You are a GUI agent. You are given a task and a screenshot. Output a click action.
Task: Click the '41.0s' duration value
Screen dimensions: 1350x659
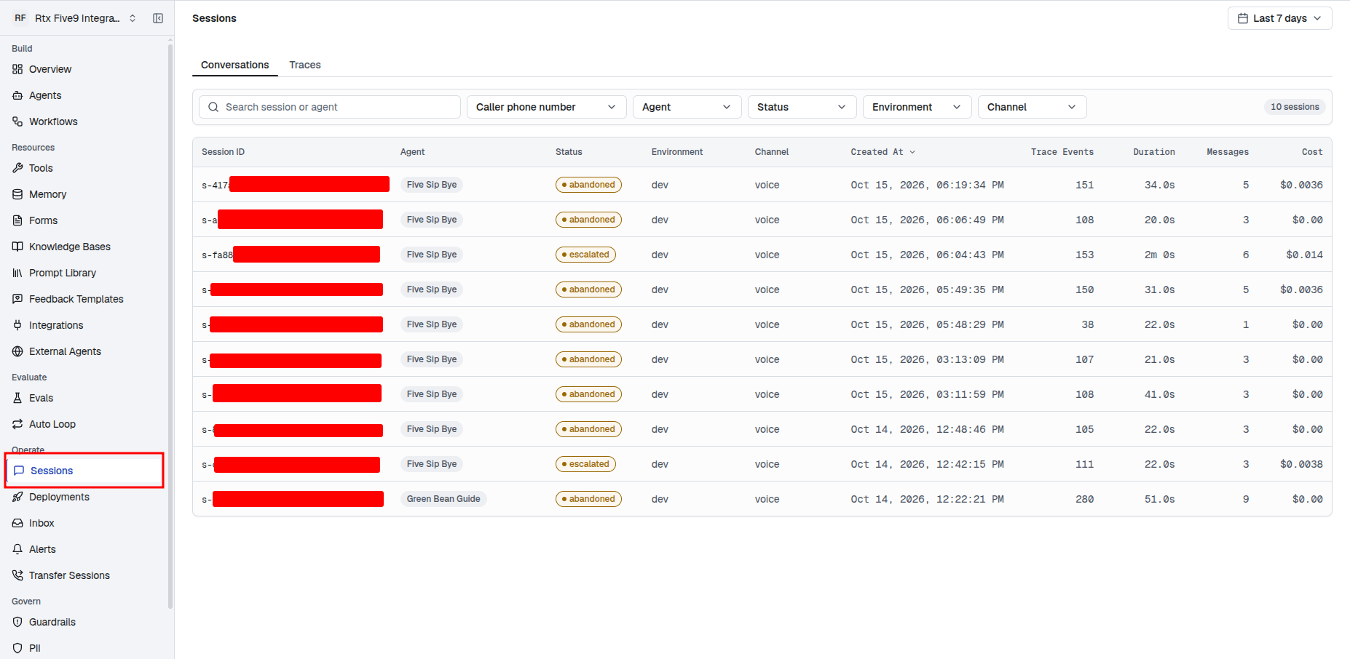[1159, 394]
